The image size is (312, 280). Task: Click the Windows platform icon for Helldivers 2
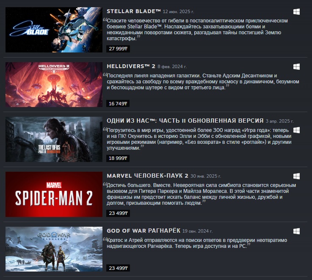click(296, 67)
